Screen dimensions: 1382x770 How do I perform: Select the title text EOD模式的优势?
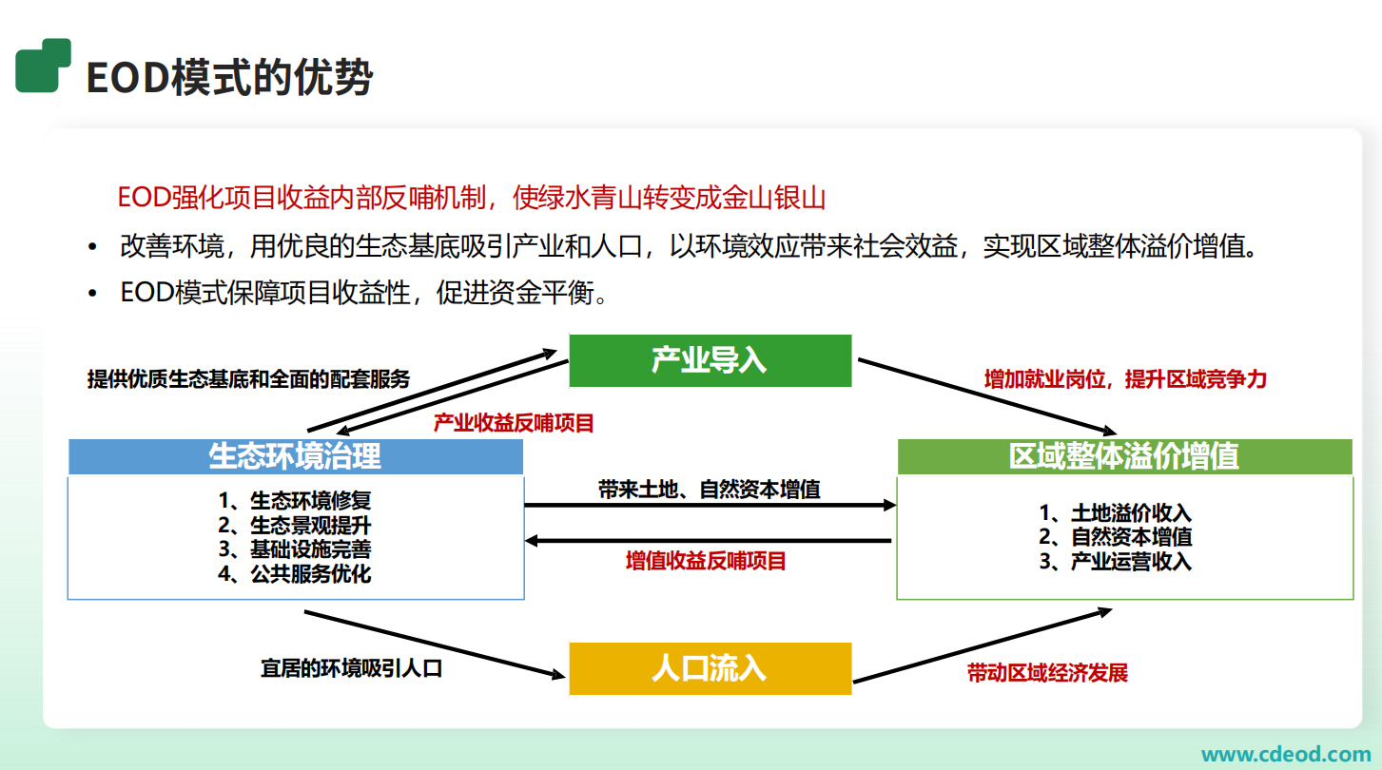click(x=229, y=78)
